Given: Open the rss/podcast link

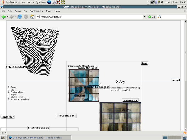Looking at the screenshot, I should pyautogui.click(x=130, y=100).
